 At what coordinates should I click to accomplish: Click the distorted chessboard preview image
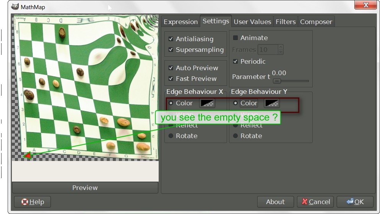[x=85, y=87]
